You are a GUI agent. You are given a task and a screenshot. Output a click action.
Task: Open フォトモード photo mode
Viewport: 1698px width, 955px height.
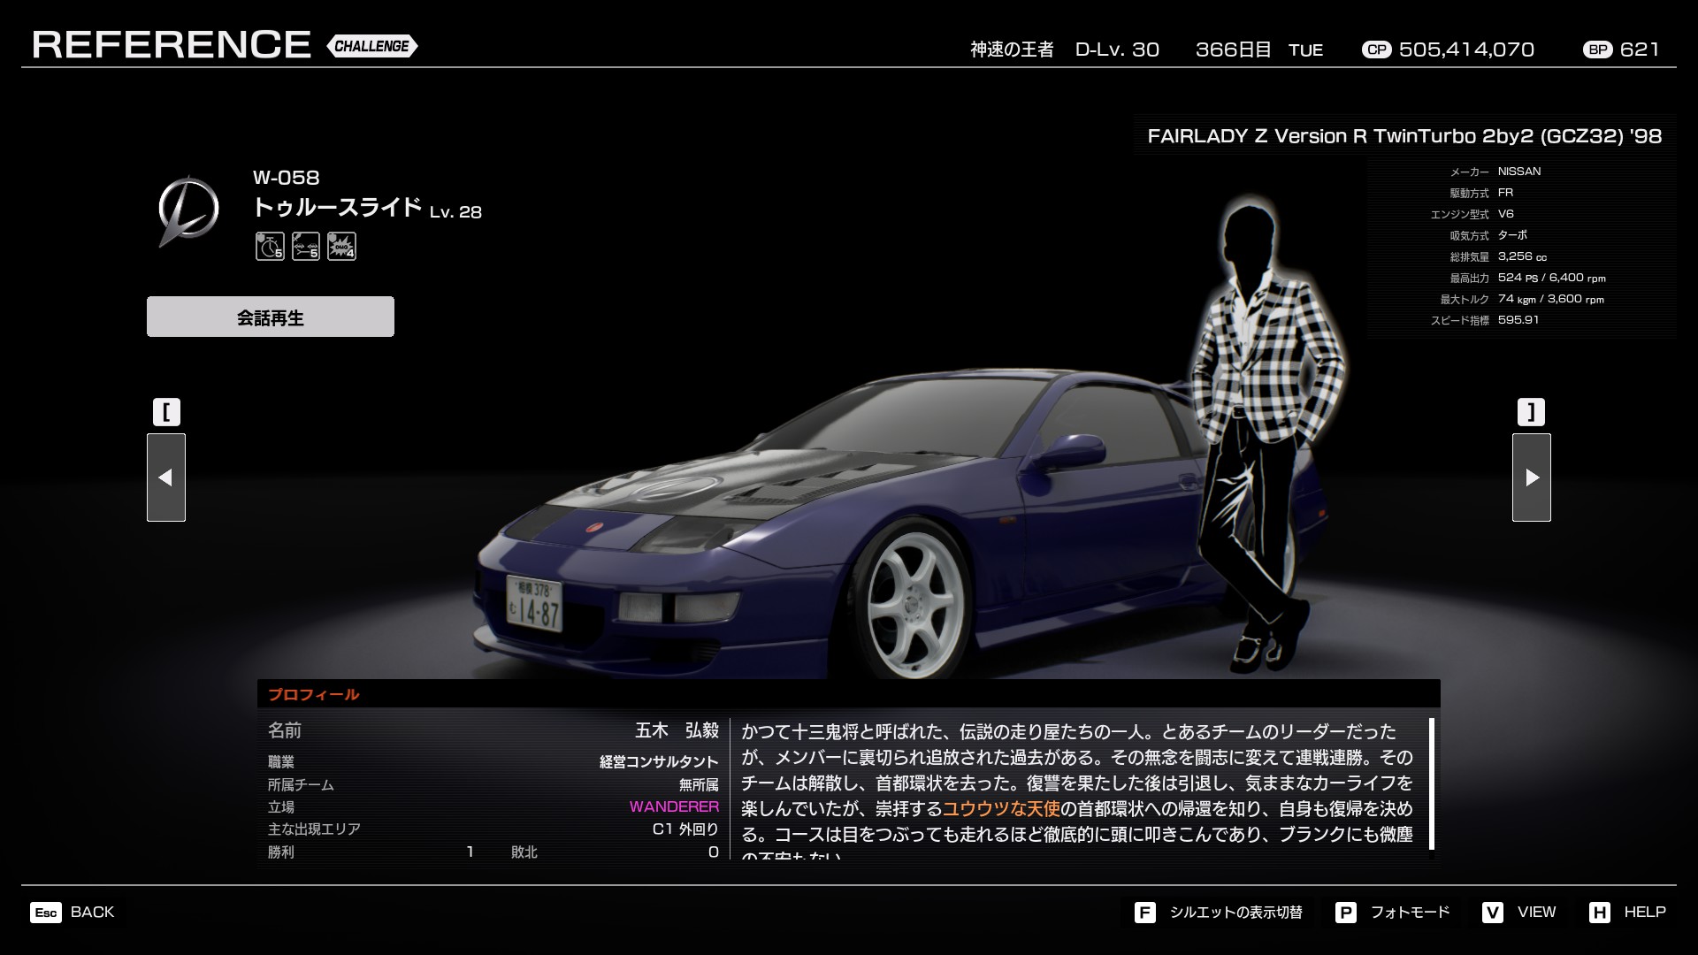[x=1409, y=913]
